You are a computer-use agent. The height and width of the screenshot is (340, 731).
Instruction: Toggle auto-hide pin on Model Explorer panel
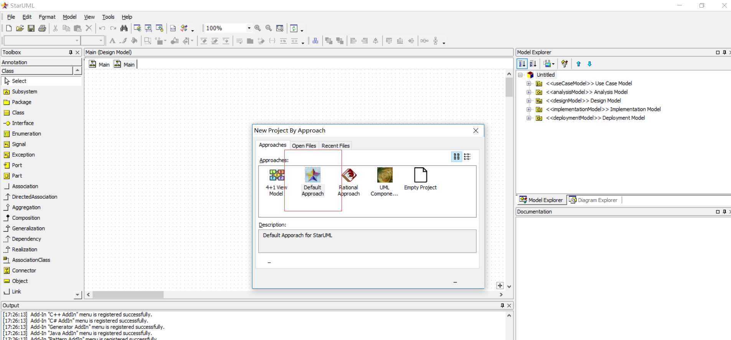tap(724, 52)
